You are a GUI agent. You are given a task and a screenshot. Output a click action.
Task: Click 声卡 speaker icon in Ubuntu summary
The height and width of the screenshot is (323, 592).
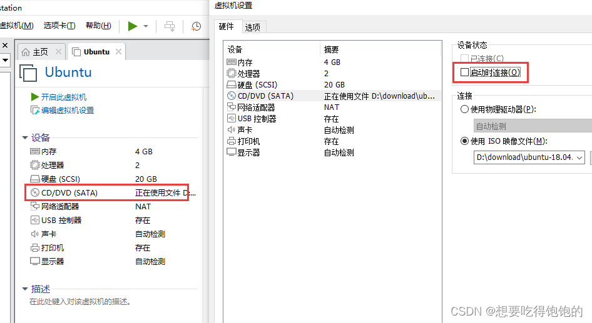35,234
